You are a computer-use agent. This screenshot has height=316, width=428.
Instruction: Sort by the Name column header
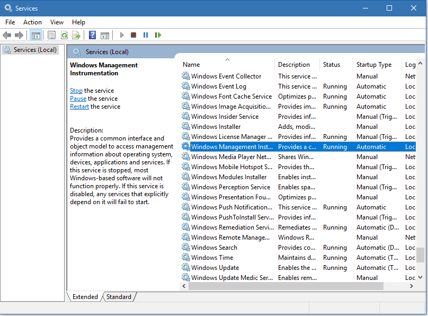point(227,65)
